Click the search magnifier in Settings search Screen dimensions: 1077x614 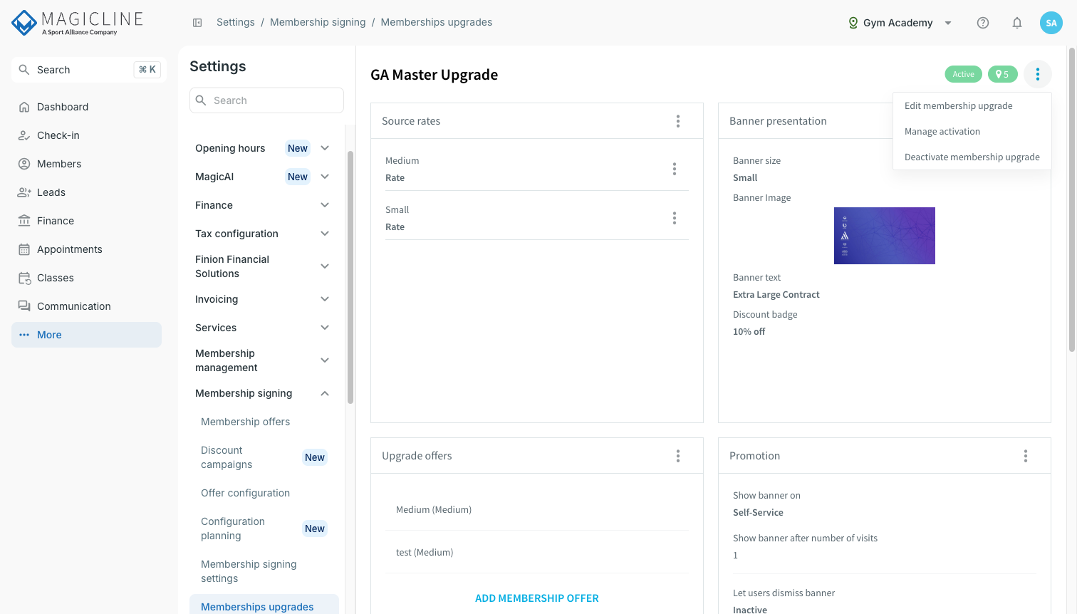(x=202, y=100)
